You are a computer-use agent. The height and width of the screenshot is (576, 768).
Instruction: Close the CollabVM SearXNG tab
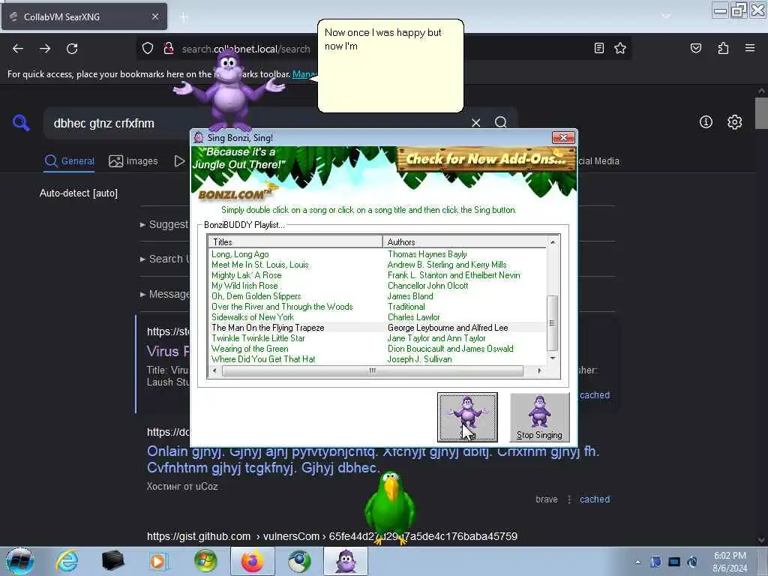pos(154,16)
